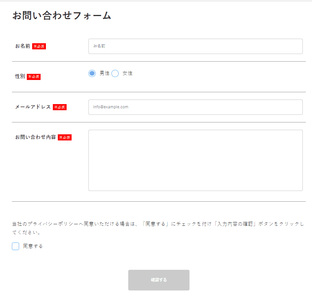This screenshot has height=292, width=312.
Task: Click the red 必須 badge beside 性別
Action: (x=34, y=77)
